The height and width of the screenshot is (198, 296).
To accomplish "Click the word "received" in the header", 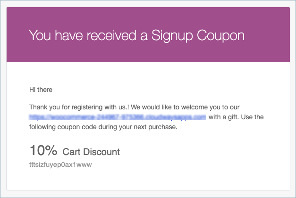I will tap(111, 35).
